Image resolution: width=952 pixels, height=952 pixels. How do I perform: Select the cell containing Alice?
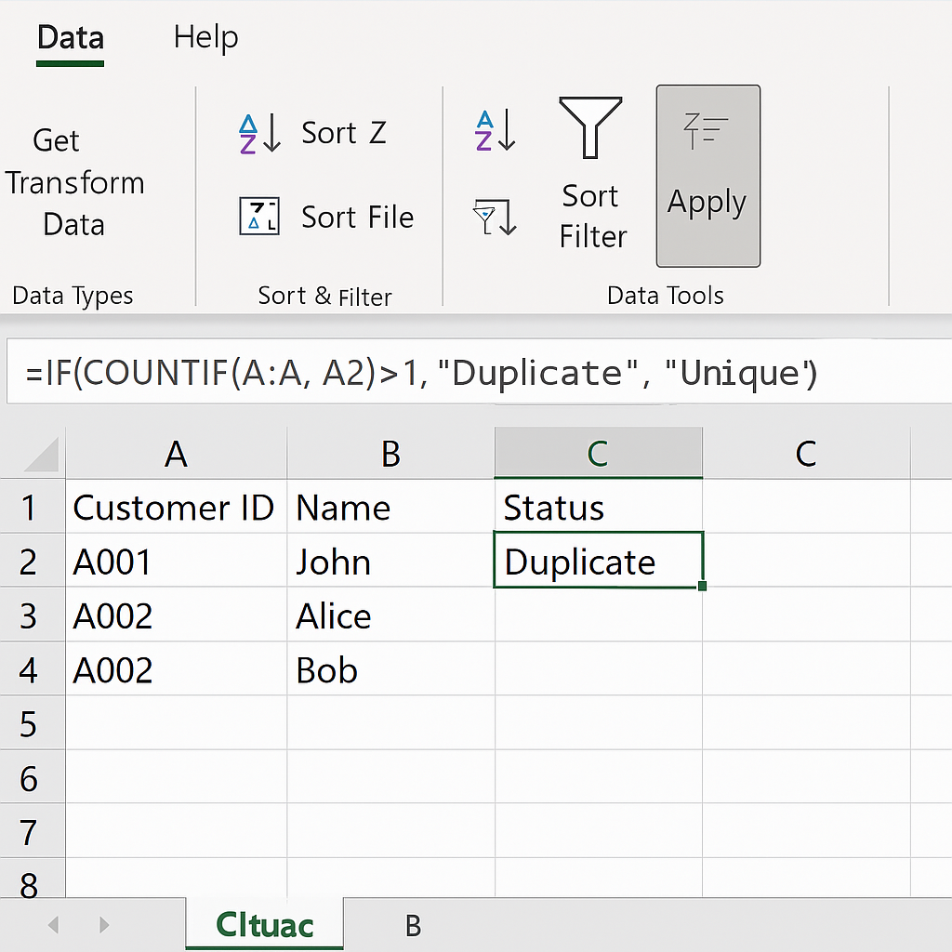(x=390, y=615)
